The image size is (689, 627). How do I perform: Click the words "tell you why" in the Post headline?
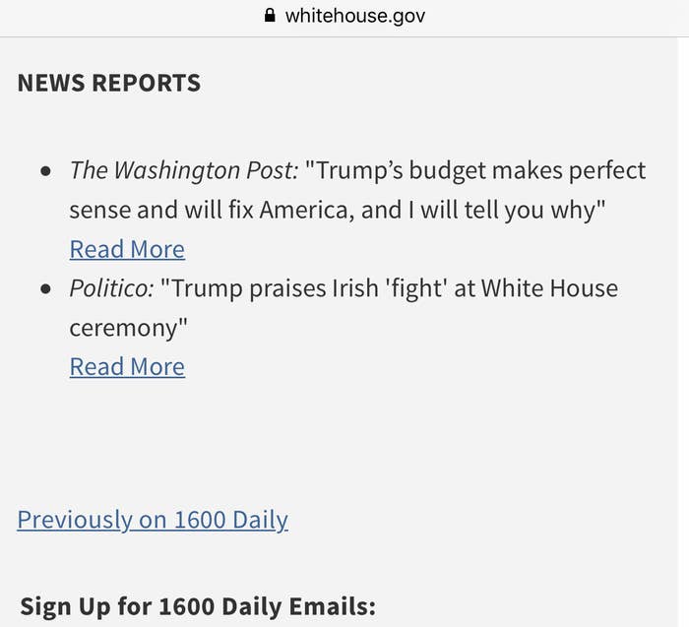530,210
